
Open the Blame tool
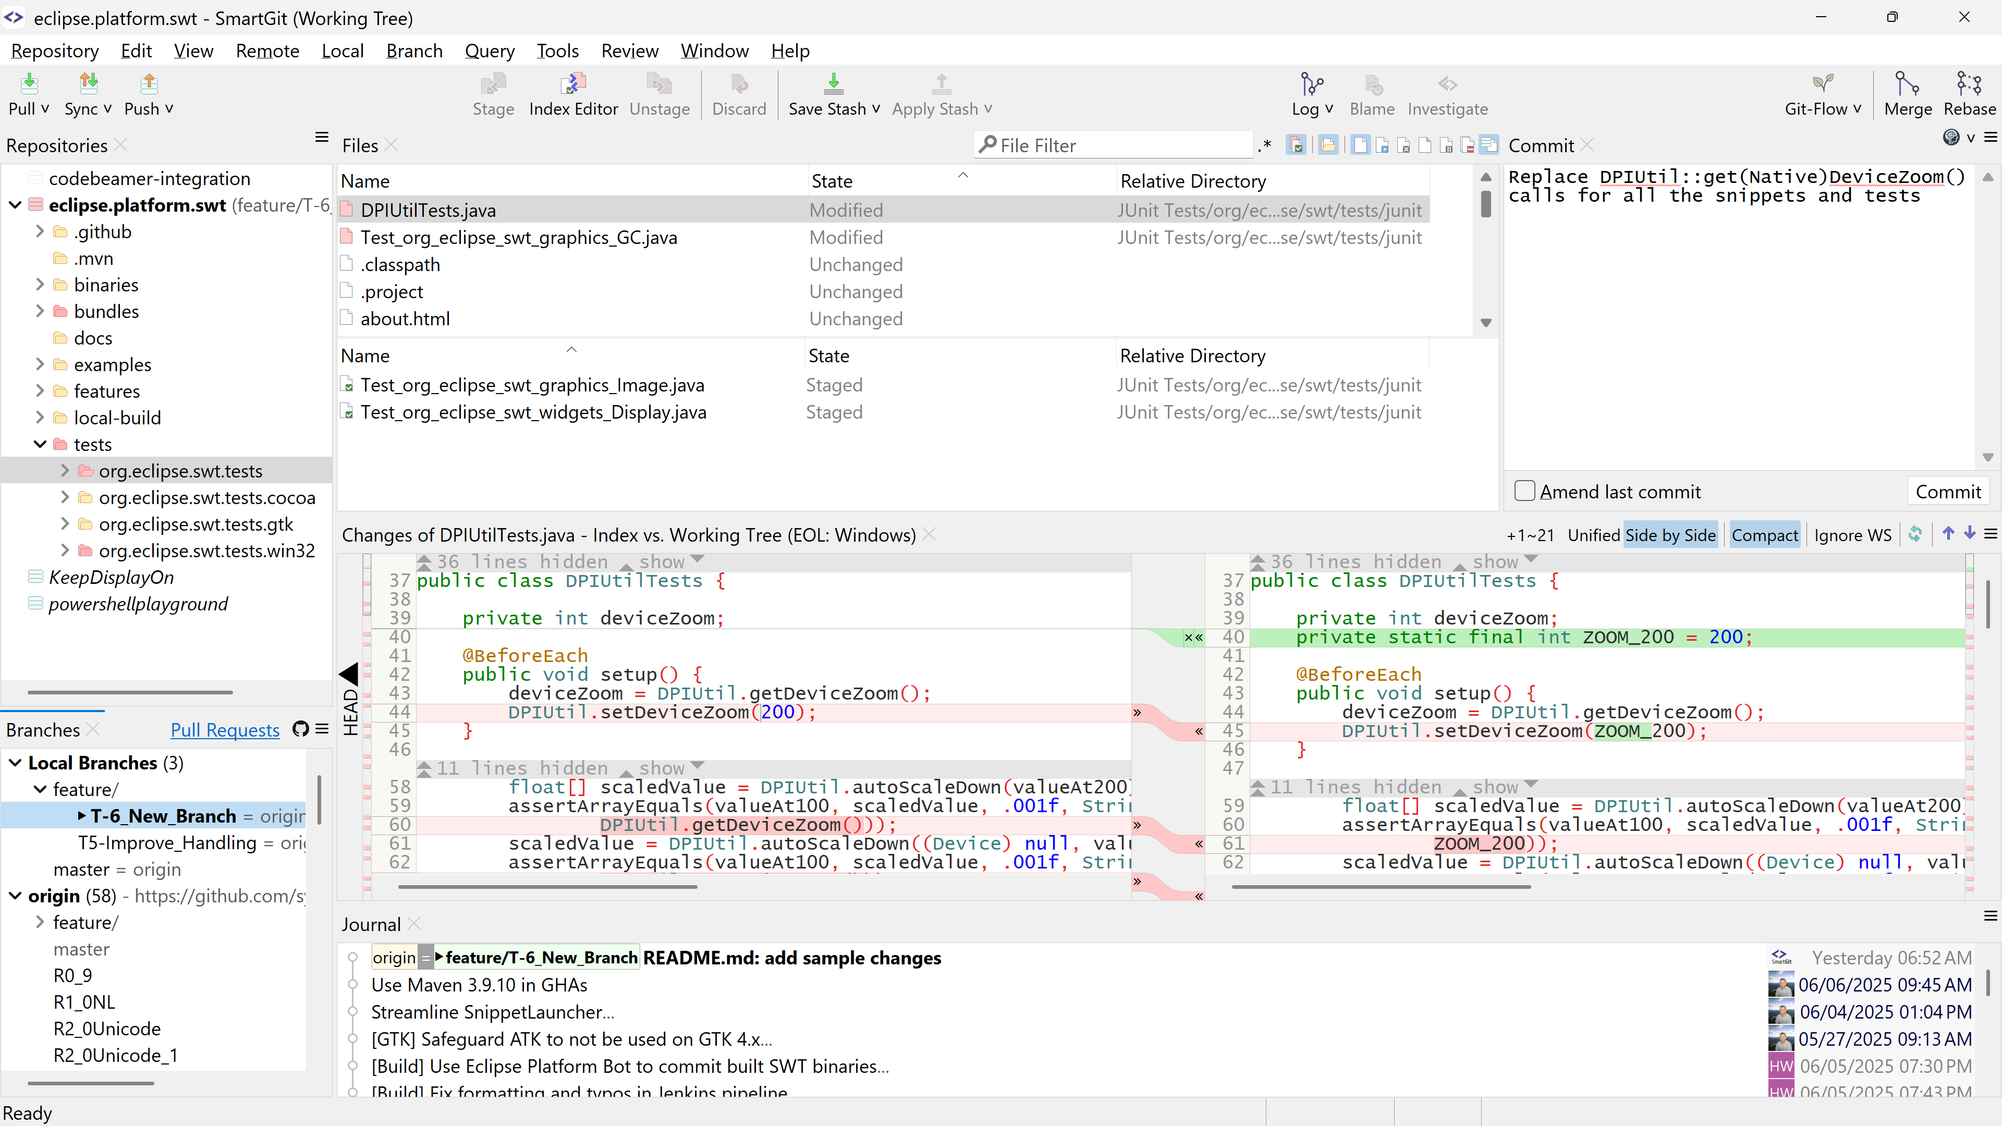1372,93
